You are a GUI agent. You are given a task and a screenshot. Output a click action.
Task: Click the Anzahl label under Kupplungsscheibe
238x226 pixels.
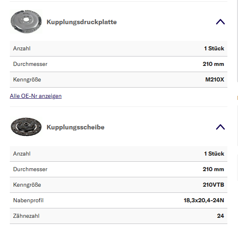coord(22,154)
